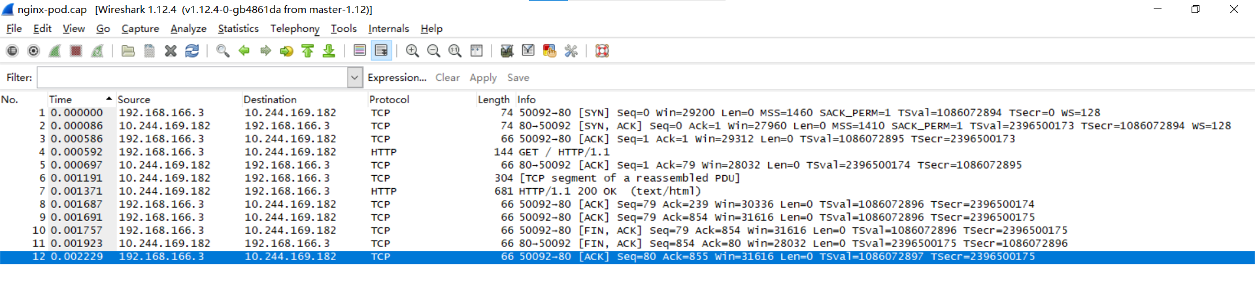Jump to the first packet
The width and height of the screenshot is (1255, 296).
[x=308, y=51]
